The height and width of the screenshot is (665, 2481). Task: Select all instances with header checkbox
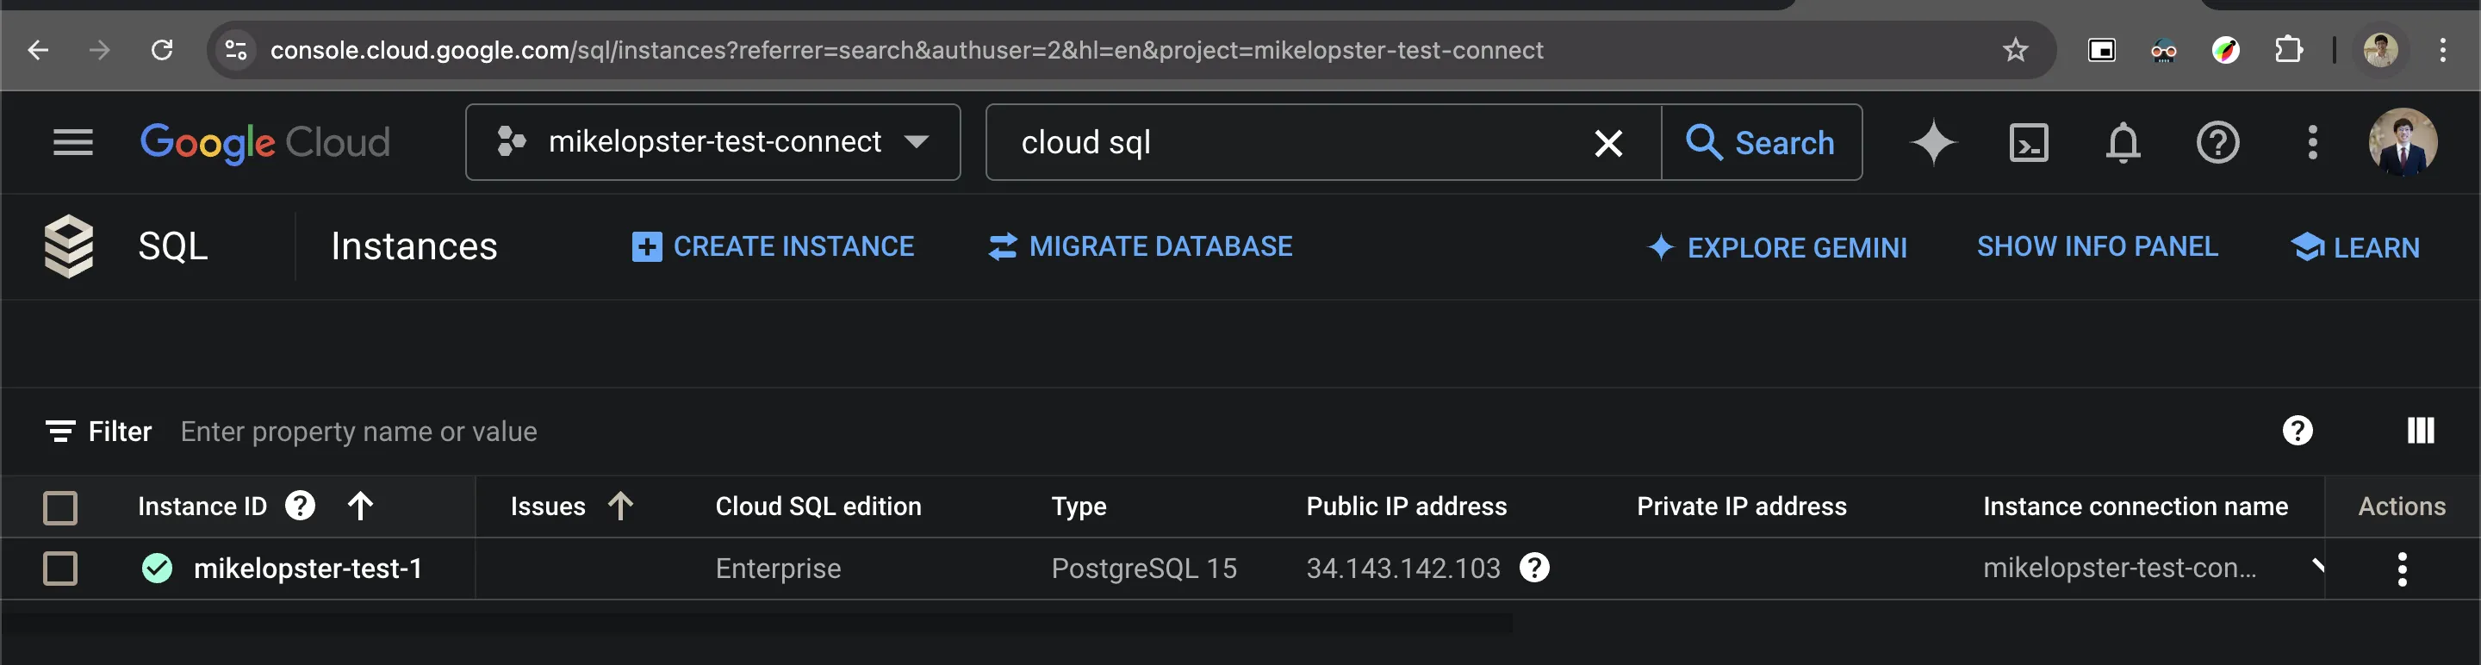(x=59, y=507)
